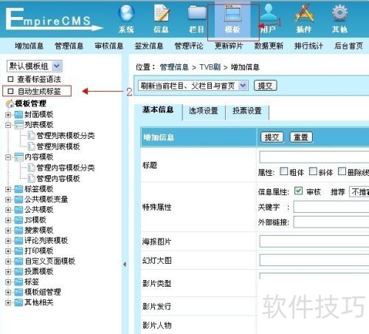Collapse the 内容模板 tree node
The width and height of the screenshot is (369, 334).
(8, 157)
